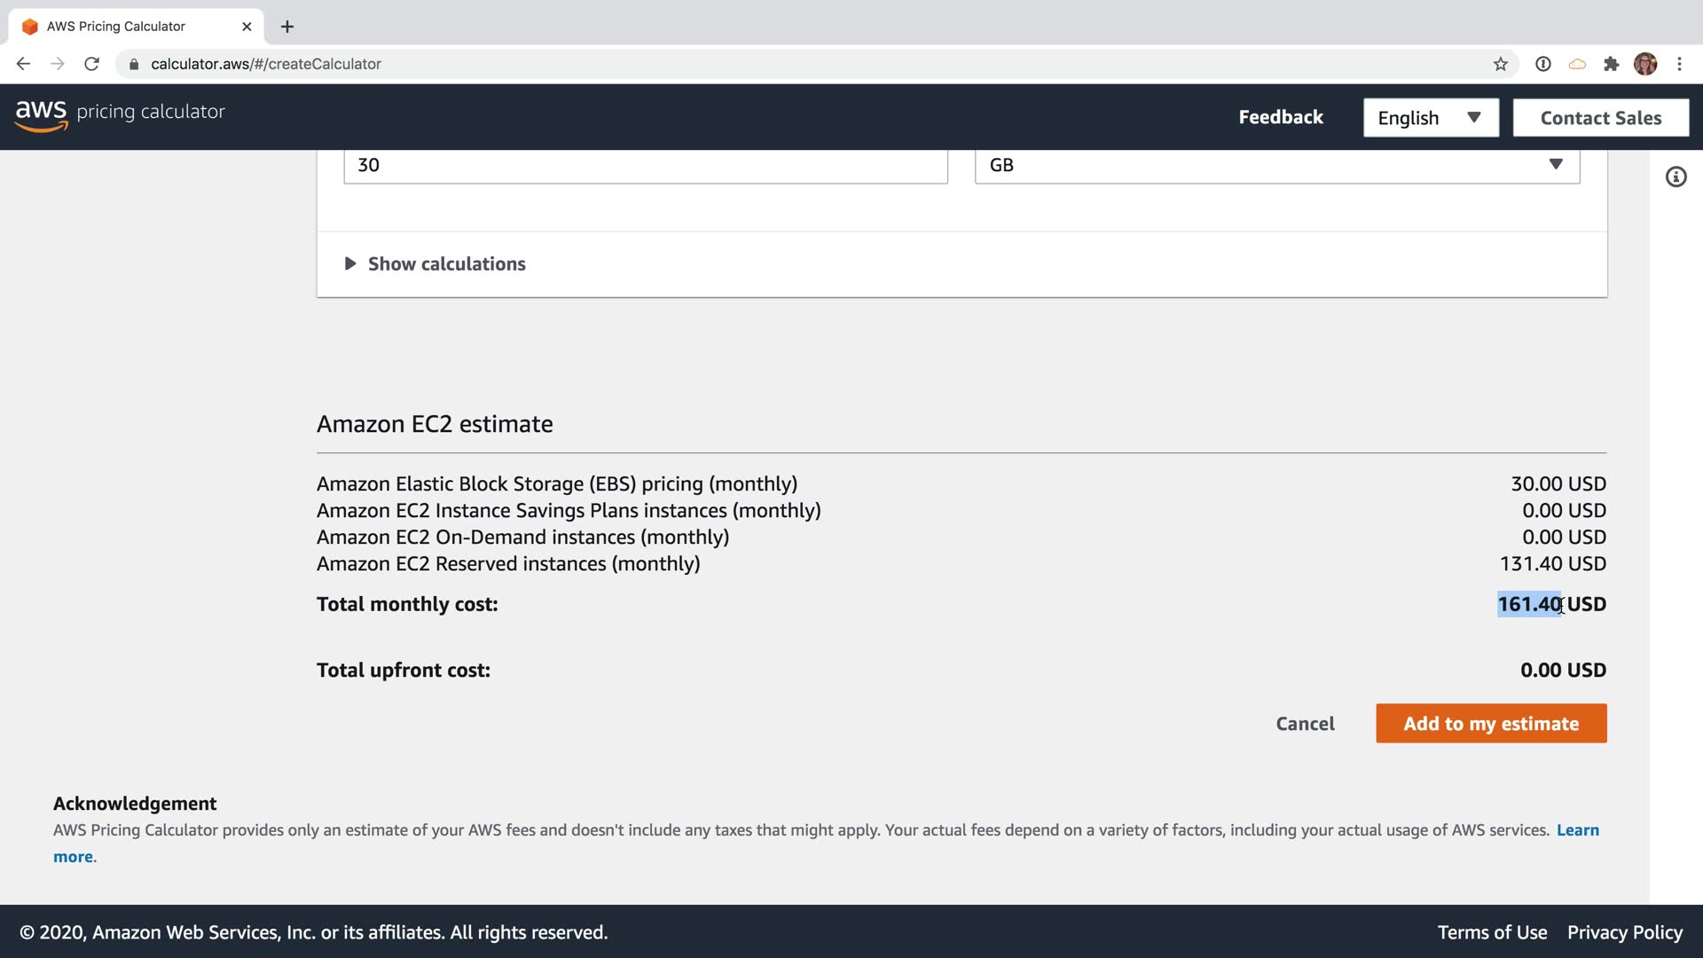This screenshot has width=1703, height=958.
Task: Open a new browser tab
Action: (286, 27)
